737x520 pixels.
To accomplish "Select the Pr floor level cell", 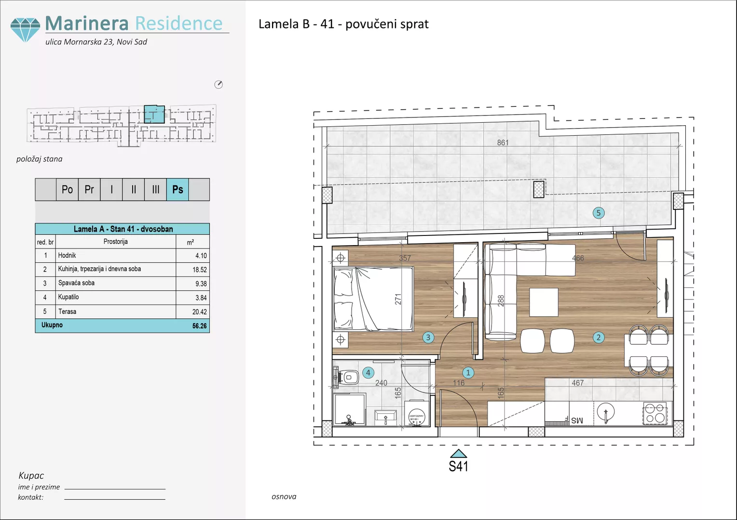I will coord(89,190).
